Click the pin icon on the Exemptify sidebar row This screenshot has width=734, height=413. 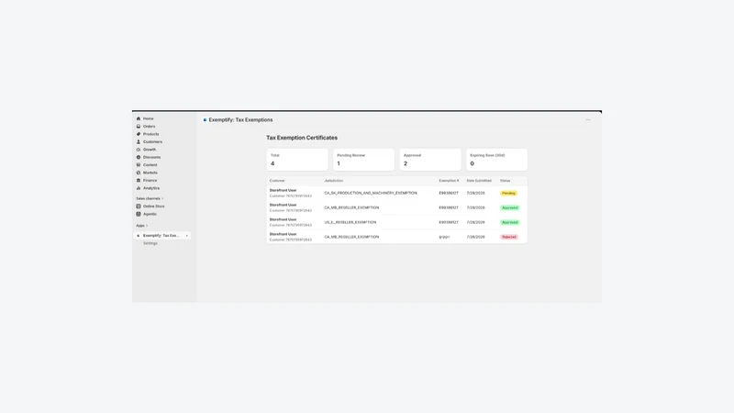coord(187,236)
